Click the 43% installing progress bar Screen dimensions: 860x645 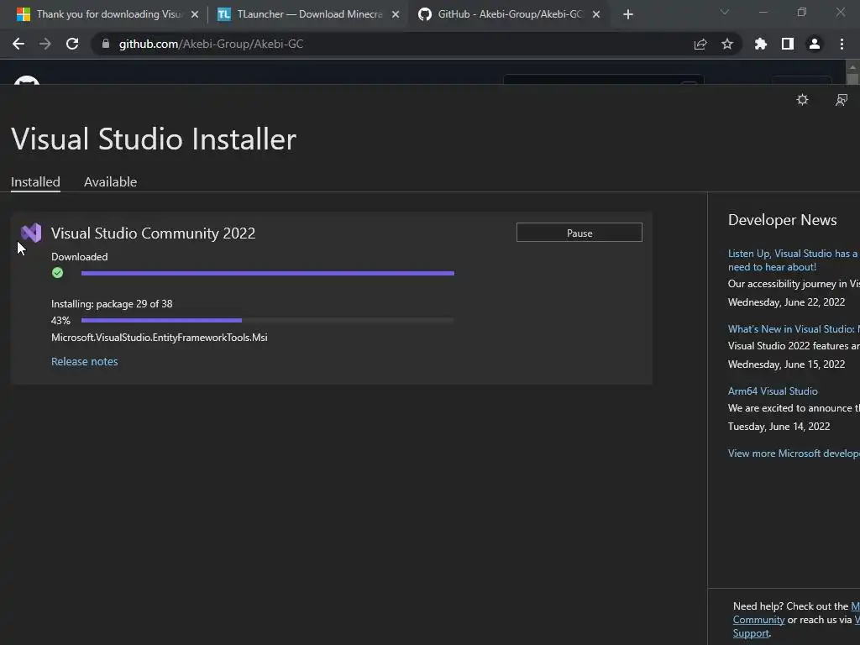pyautogui.click(x=268, y=320)
